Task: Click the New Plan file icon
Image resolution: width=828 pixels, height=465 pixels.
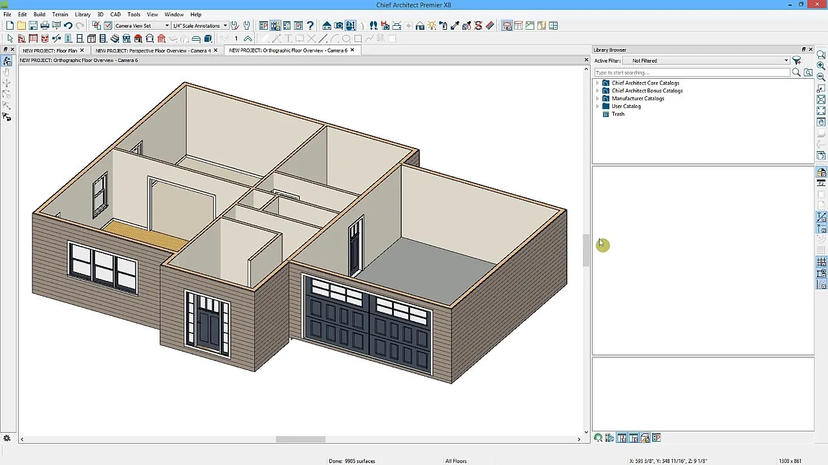Action: point(10,26)
